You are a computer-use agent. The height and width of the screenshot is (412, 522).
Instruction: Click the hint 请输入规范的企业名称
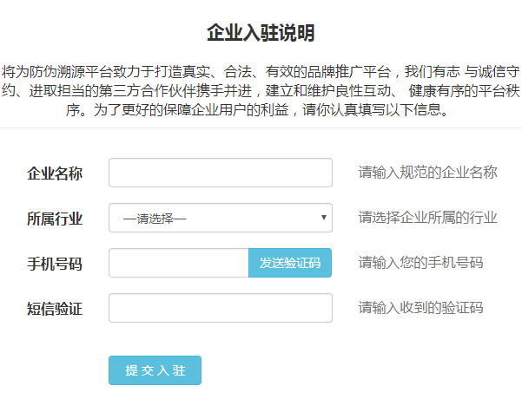427,173
